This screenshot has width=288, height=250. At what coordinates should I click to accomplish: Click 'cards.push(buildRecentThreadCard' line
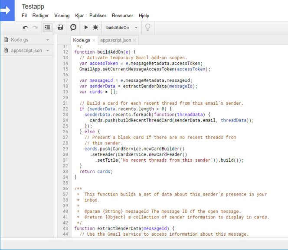click(x=172, y=120)
